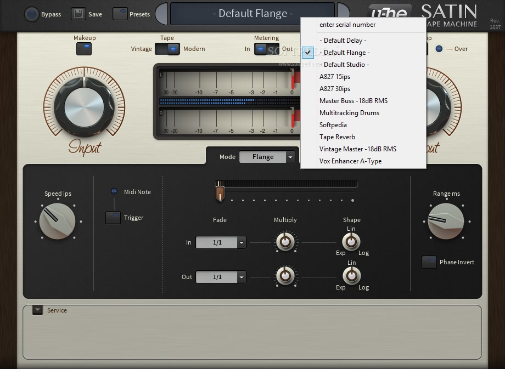Click the Save floppy disk icon

coord(78,14)
